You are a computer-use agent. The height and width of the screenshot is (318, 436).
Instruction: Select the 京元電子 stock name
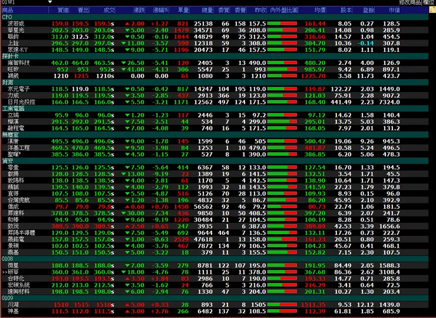pos(19,89)
